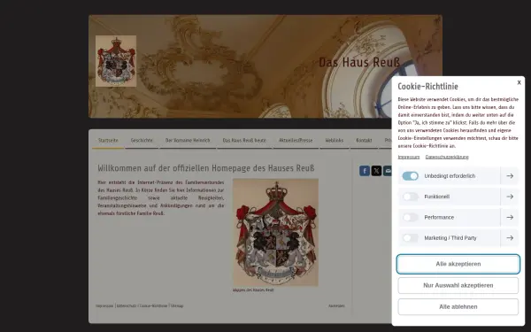
Task: Open the Sitemap link in page footer
Action: point(177,306)
